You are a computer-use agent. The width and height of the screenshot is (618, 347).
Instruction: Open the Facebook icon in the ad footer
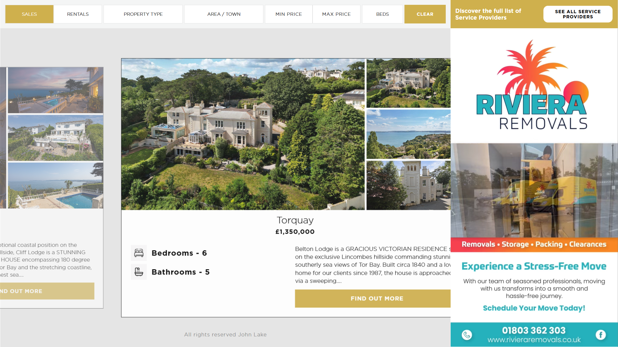pyautogui.click(x=601, y=335)
